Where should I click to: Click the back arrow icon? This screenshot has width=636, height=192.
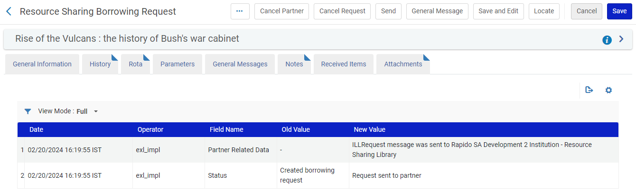click(9, 11)
